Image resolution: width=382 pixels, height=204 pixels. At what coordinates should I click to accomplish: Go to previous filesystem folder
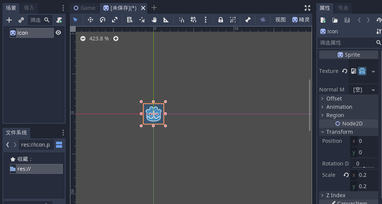point(8,145)
